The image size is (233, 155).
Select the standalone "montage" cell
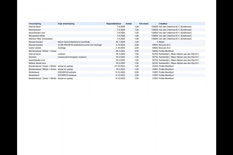(x=62, y=48)
